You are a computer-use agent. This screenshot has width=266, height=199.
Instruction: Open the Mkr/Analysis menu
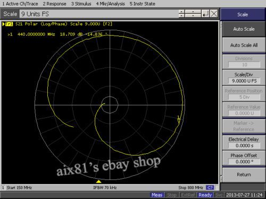click(x=111, y=4)
